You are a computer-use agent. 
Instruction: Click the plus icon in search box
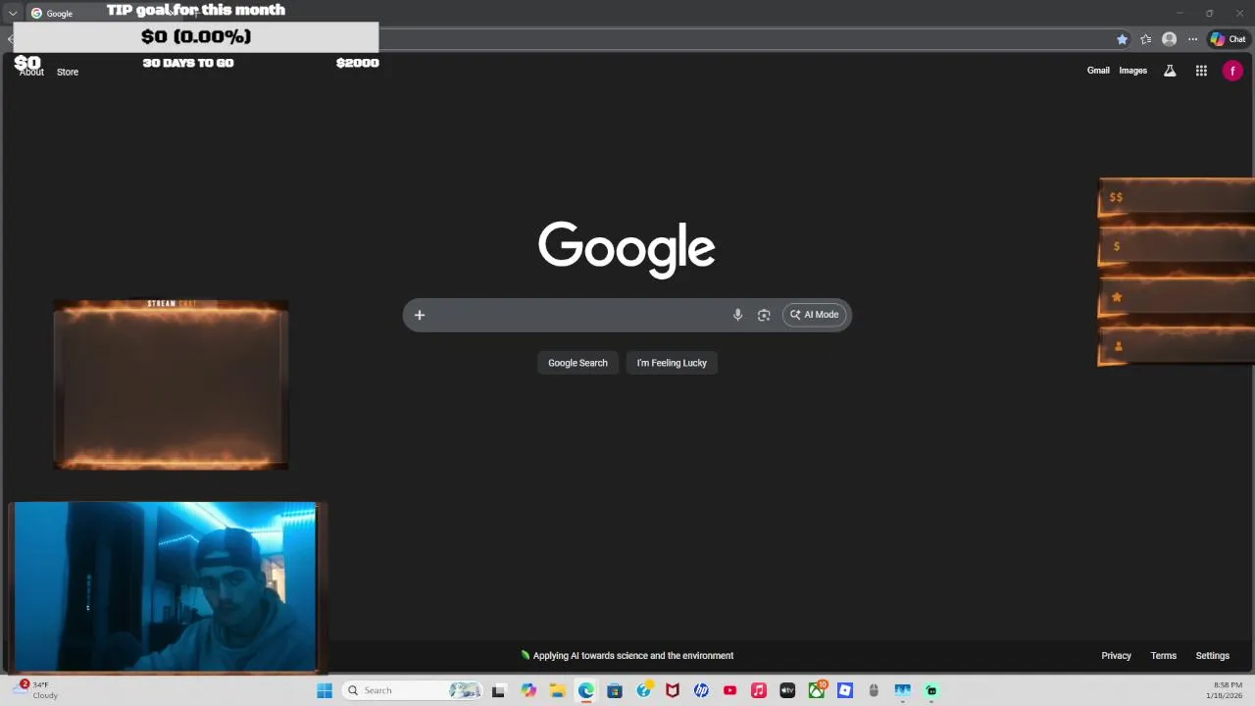click(419, 315)
